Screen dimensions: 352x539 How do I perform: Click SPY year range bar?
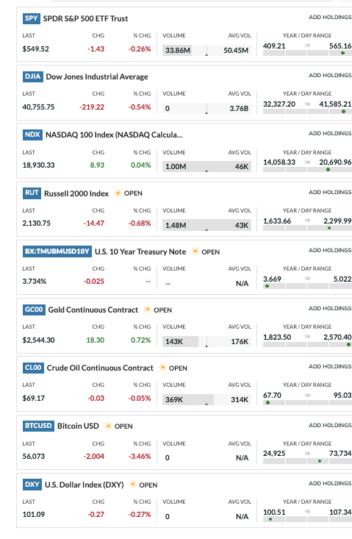pos(307,53)
